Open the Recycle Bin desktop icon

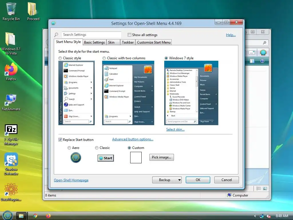coord(11,11)
